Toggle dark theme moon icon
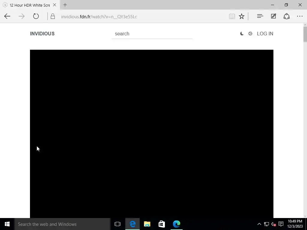The width and height of the screenshot is (307, 230). pyautogui.click(x=242, y=34)
